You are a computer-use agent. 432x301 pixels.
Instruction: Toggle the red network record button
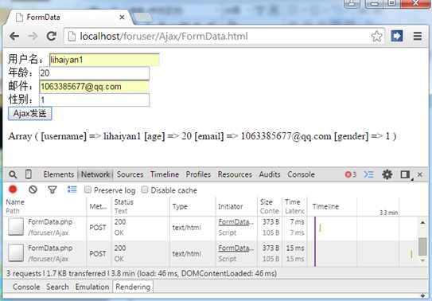(x=13, y=190)
